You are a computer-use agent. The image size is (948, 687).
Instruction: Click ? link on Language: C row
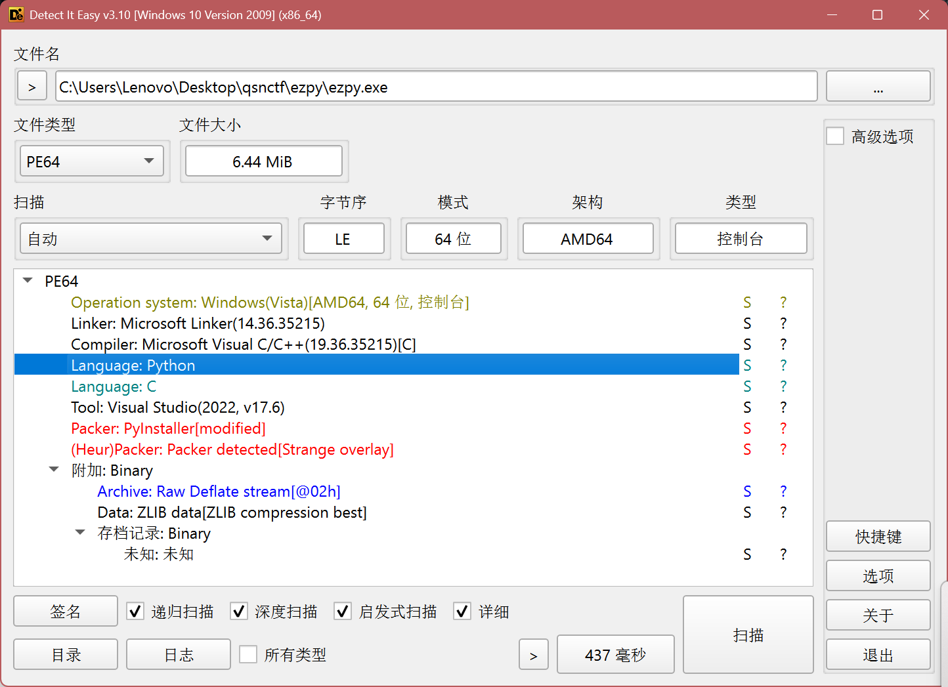coord(783,386)
